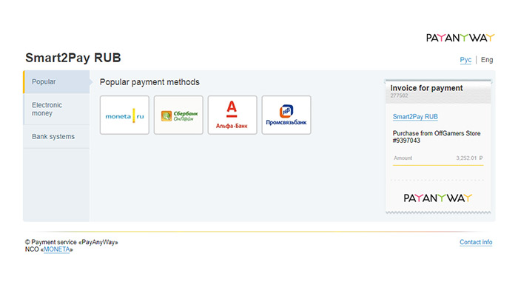
Task: Click the Popular payment methods heading
Action: pos(149,82)
